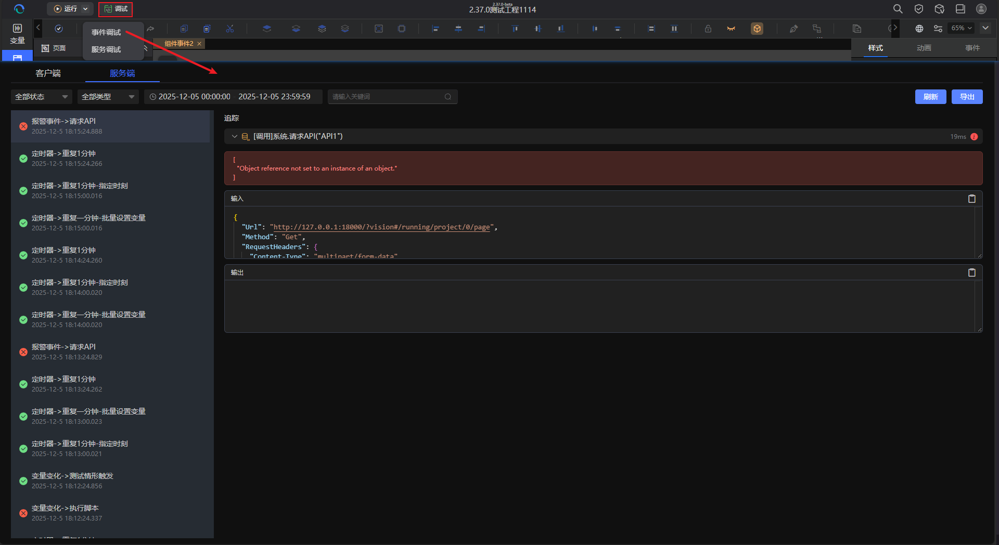The image size is (999, 545).
Task: Copy the 输出 panel content with clipboard icon
Action: 971,272
